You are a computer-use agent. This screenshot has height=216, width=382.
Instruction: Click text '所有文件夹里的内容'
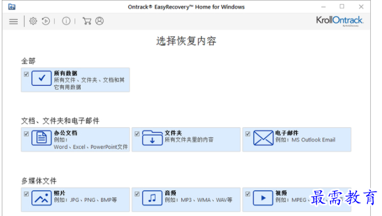[x=189, y=140]
